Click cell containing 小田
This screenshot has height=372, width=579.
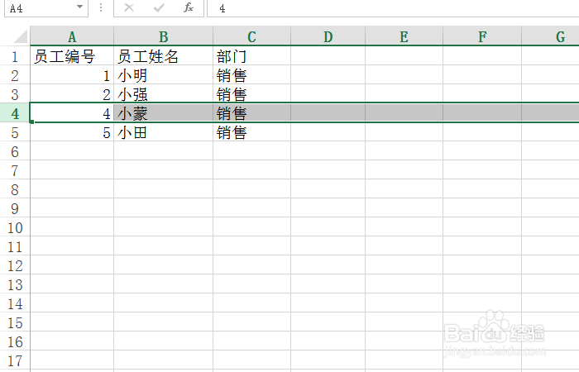[x=163, y=132]
